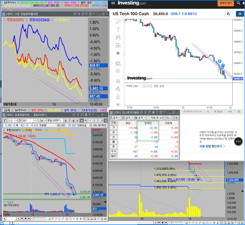
Task: Open the first 금액 dropdown in investor window
Action: 120,118
